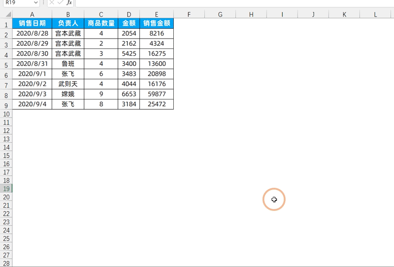Select cell with date 2020/8/31
This screenshot has height=267, width=394.
click(x=32, y=63)
